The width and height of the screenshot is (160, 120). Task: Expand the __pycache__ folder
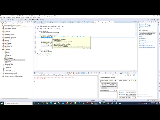click(x=4, y=51)
